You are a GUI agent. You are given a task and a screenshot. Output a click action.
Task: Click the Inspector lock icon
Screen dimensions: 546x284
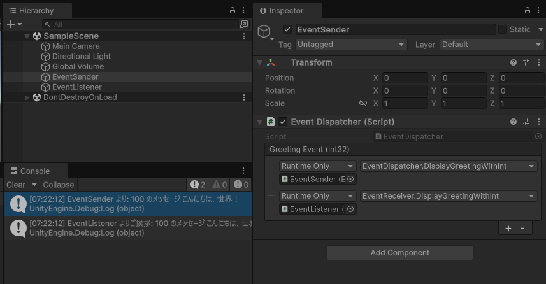click(528, 10)
